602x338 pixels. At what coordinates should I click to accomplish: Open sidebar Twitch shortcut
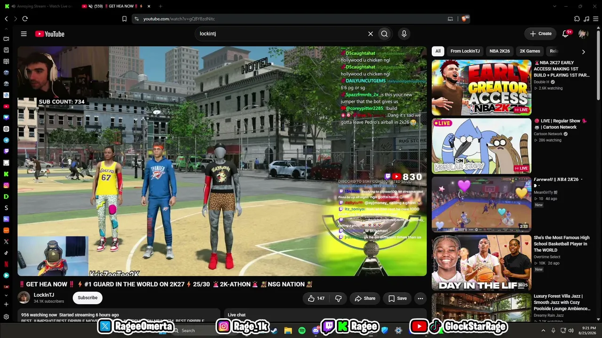tap(6, 151)
